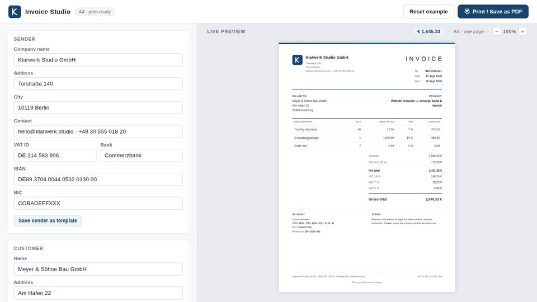The image size is (537, 302).
Task: Click Cable ties line item in preview
Action: coord(367,146)
